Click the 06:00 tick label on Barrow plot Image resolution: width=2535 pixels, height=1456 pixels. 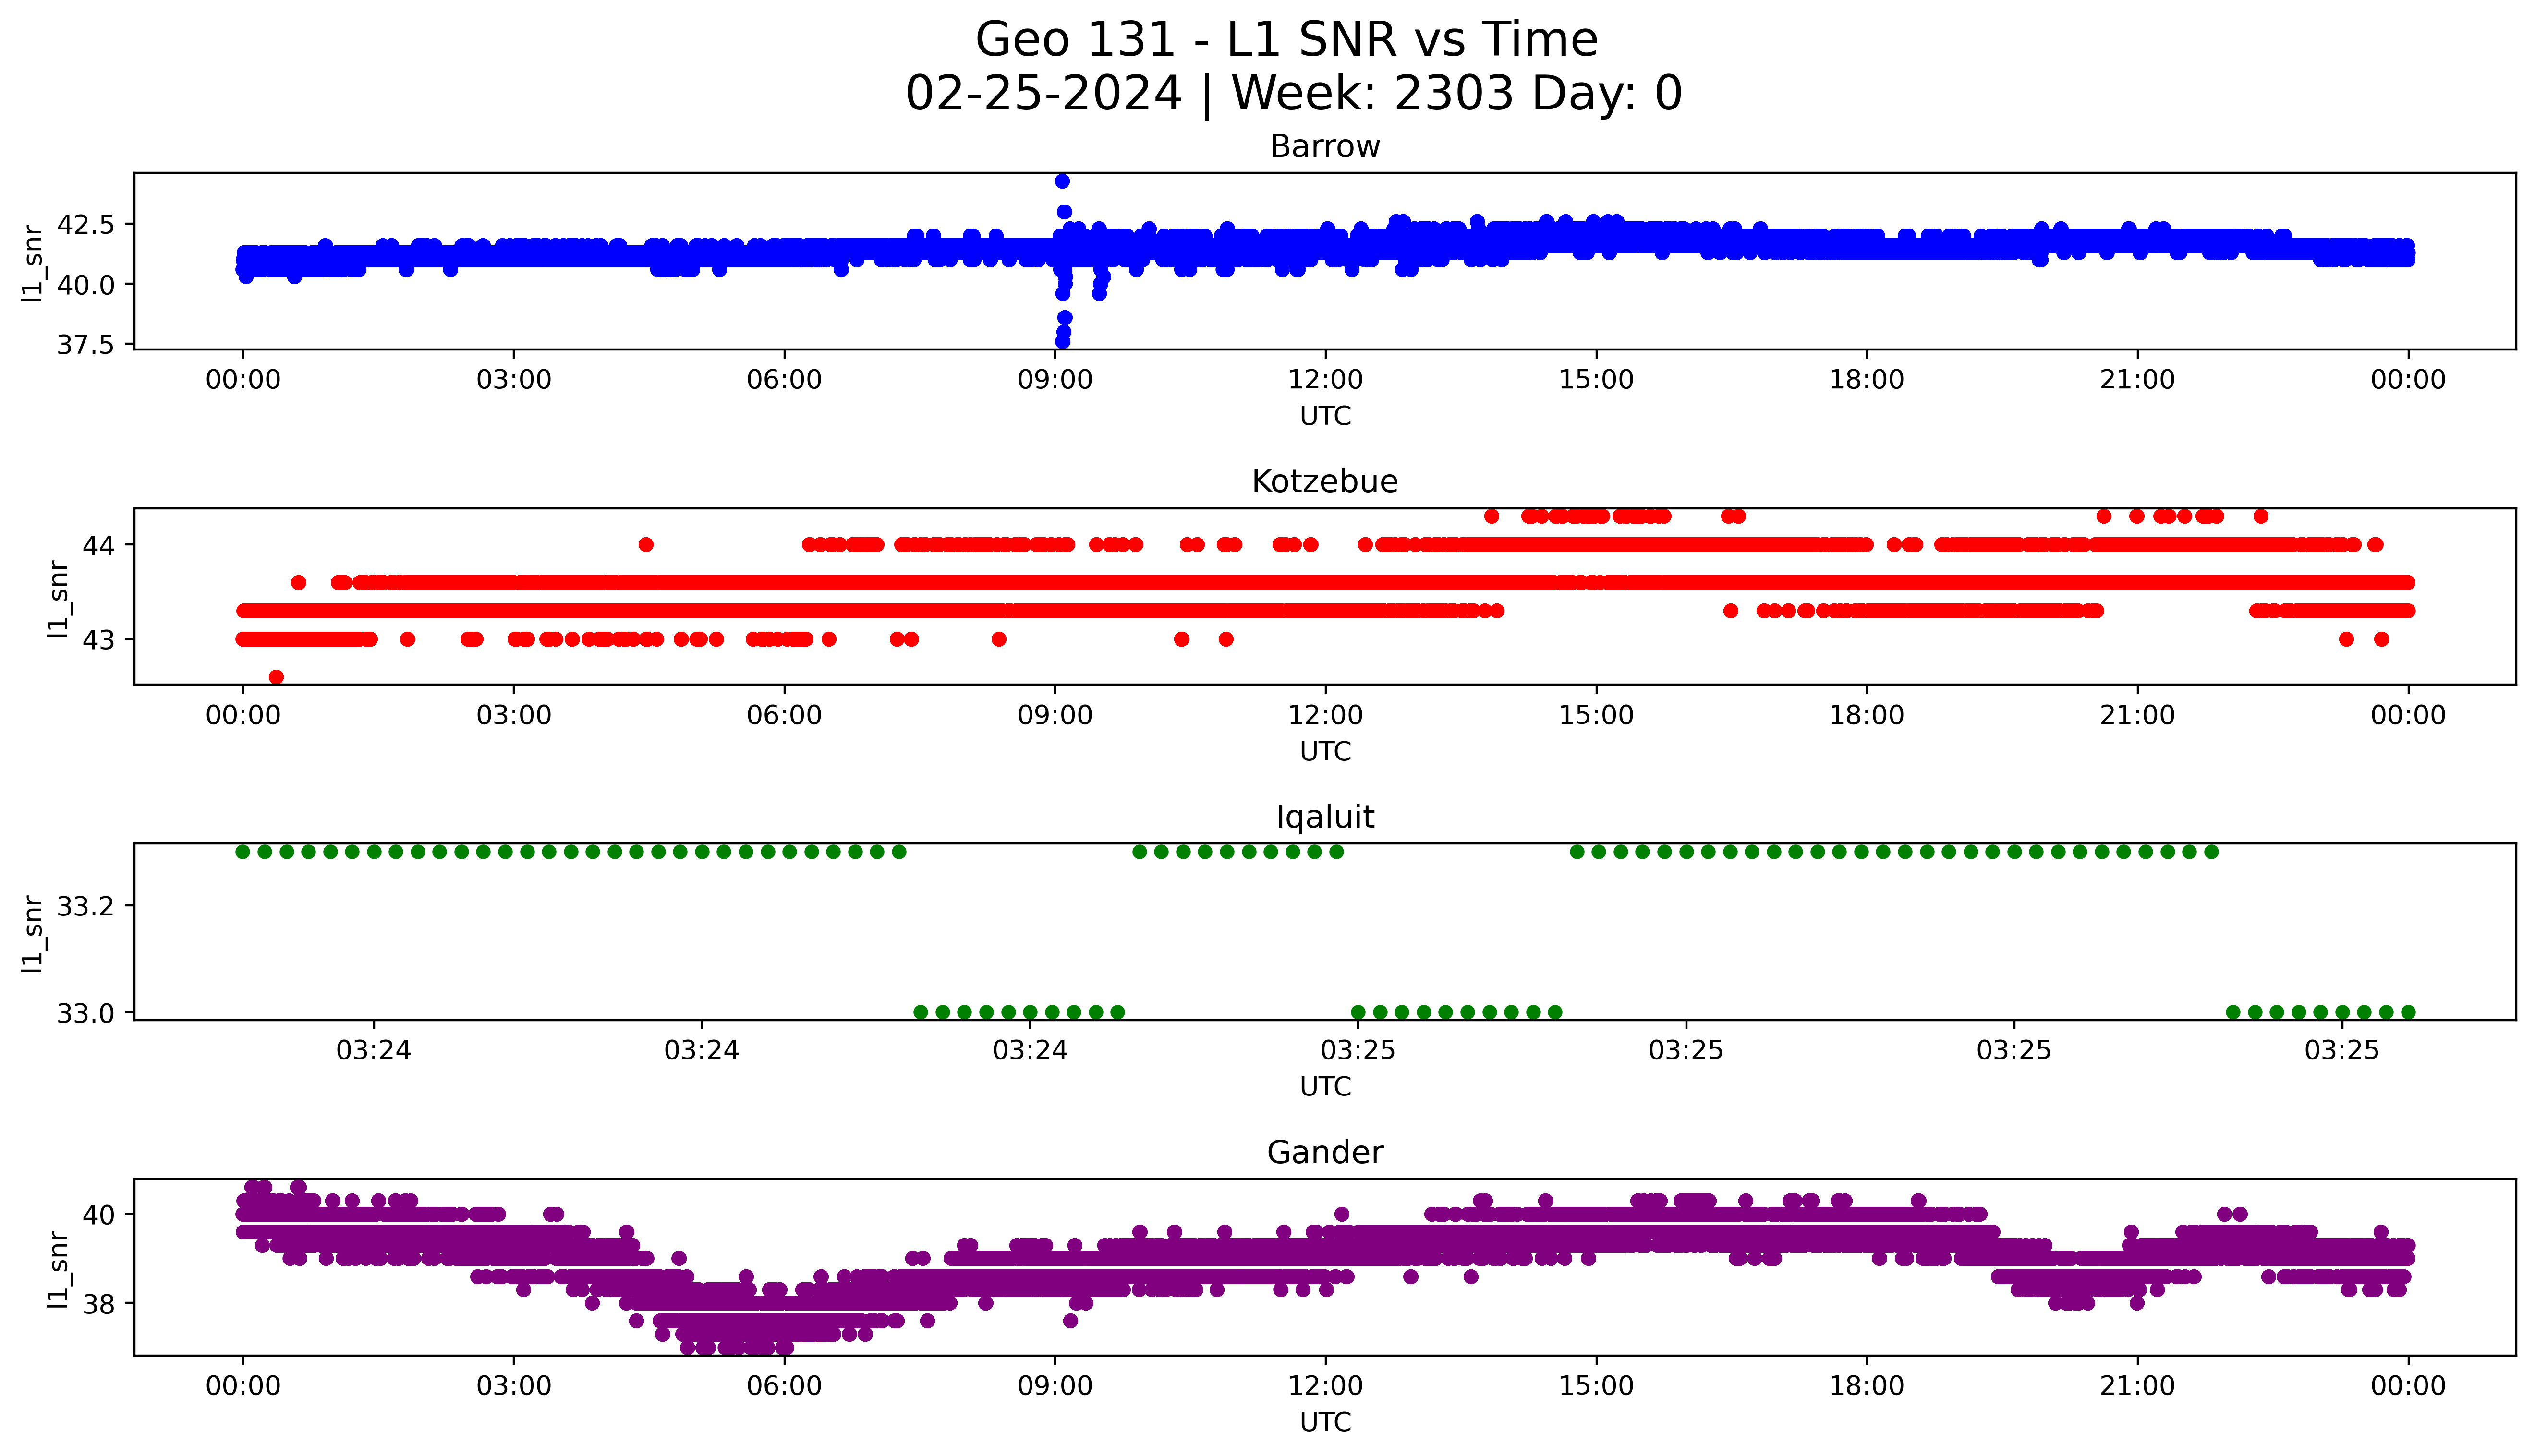pos(785,380)
